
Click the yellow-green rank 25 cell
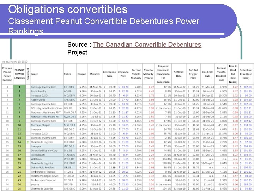tap(19, 189)
